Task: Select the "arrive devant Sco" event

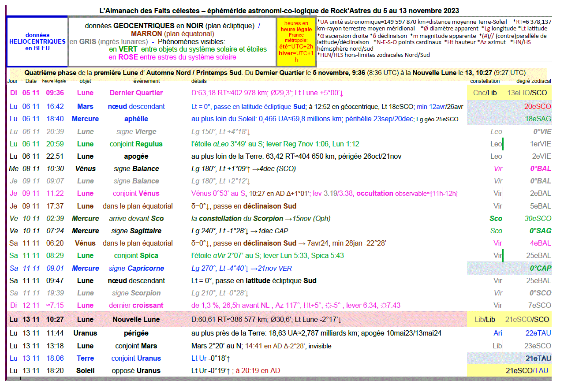Action: 136,219
